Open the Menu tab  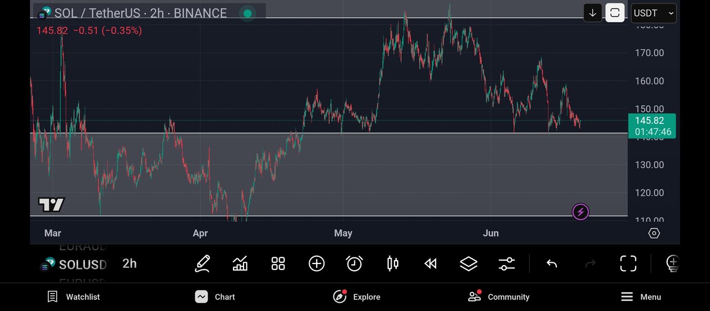point(641,297)
